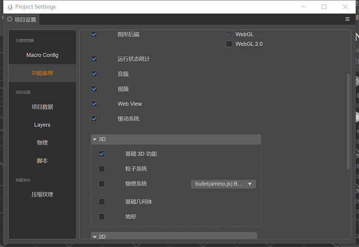Open the bullet(ammo.js) physics engine dropdown
Screen dimensions: 359x247
223,184
